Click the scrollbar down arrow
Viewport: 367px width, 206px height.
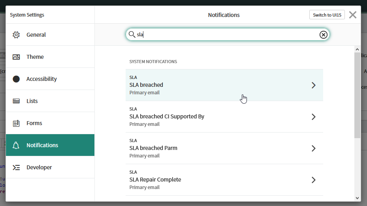point(357,198)
